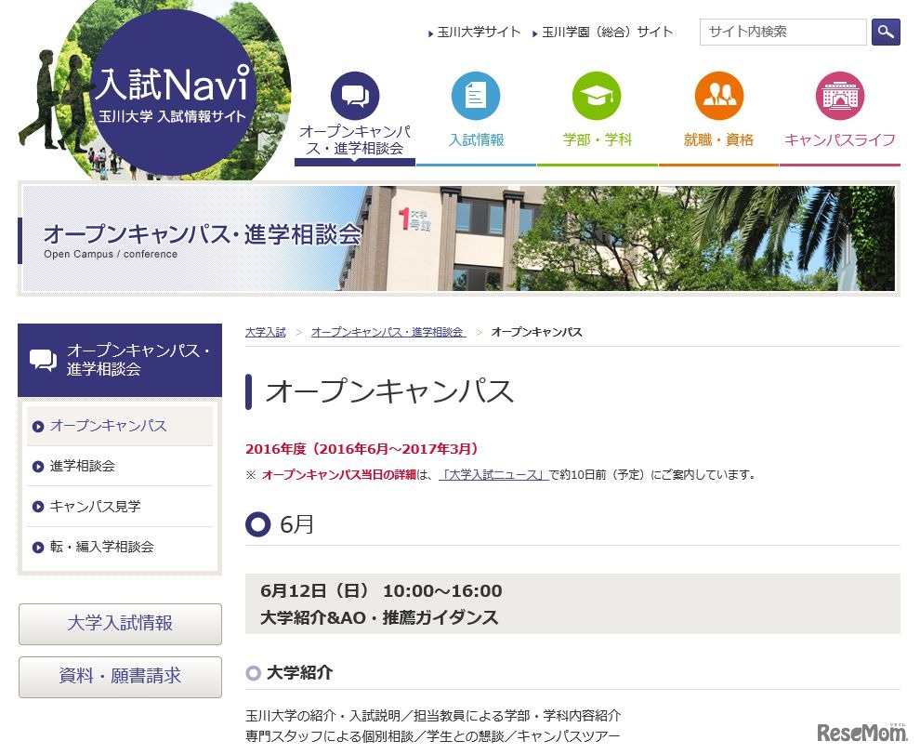Click the chat icon in the sidebar header
Viewport: 920px width, 754px height.
click(x=41, y=360)
